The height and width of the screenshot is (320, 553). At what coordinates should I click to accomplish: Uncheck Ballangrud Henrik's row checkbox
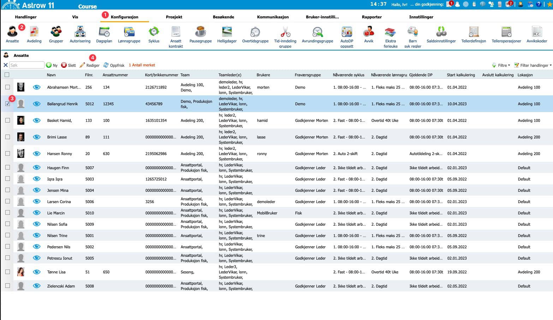click(x=7, y=103)
